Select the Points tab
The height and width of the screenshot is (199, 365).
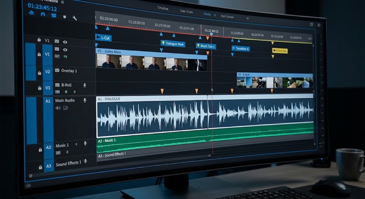click(x=207, y=14)
